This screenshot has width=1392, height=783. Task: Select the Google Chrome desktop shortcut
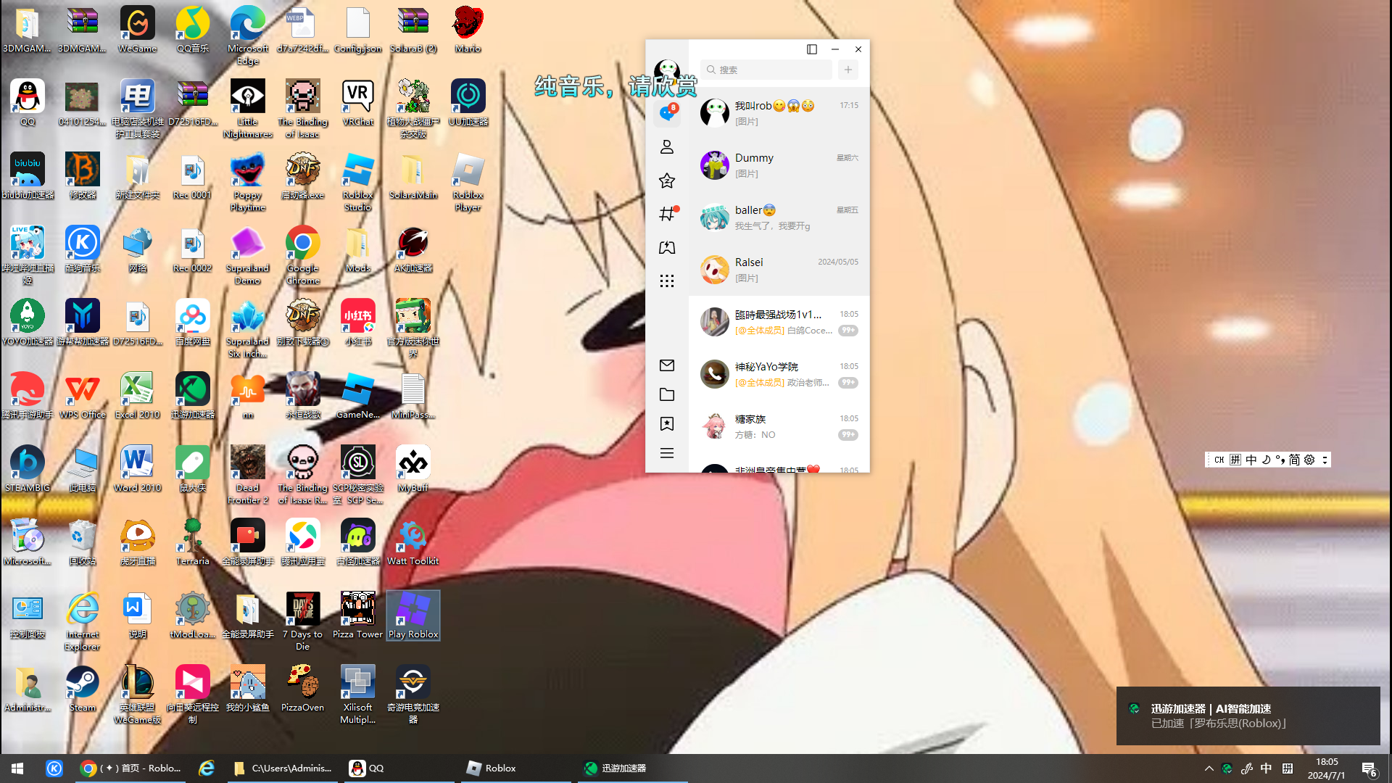tap(303, 255)
